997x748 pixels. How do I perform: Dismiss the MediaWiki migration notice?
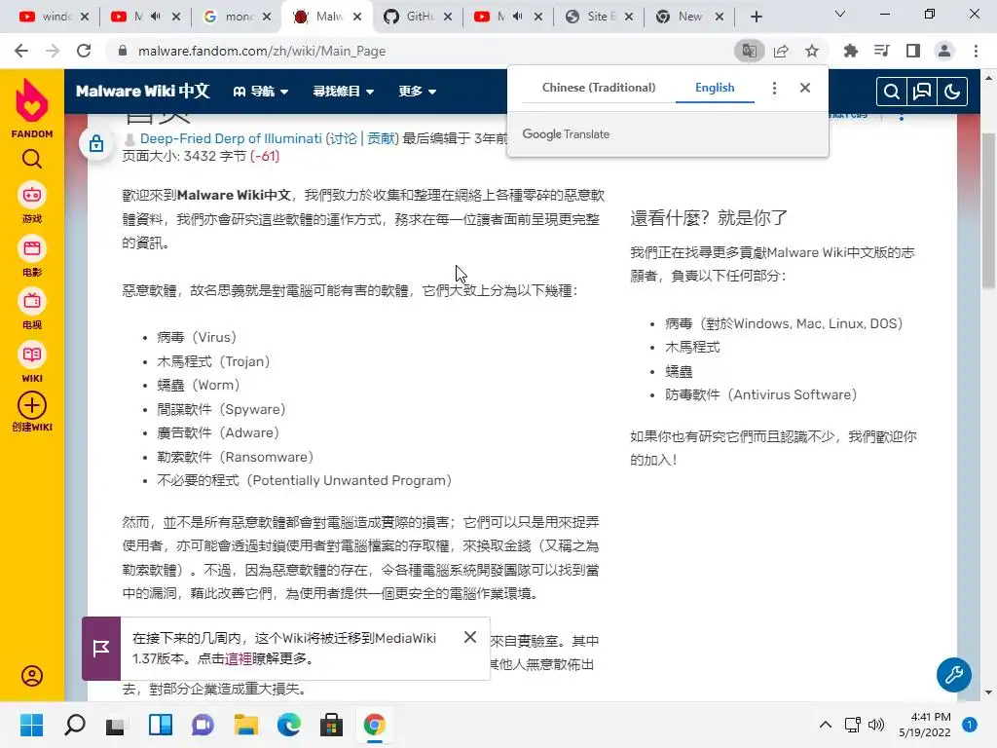(470, 637)
